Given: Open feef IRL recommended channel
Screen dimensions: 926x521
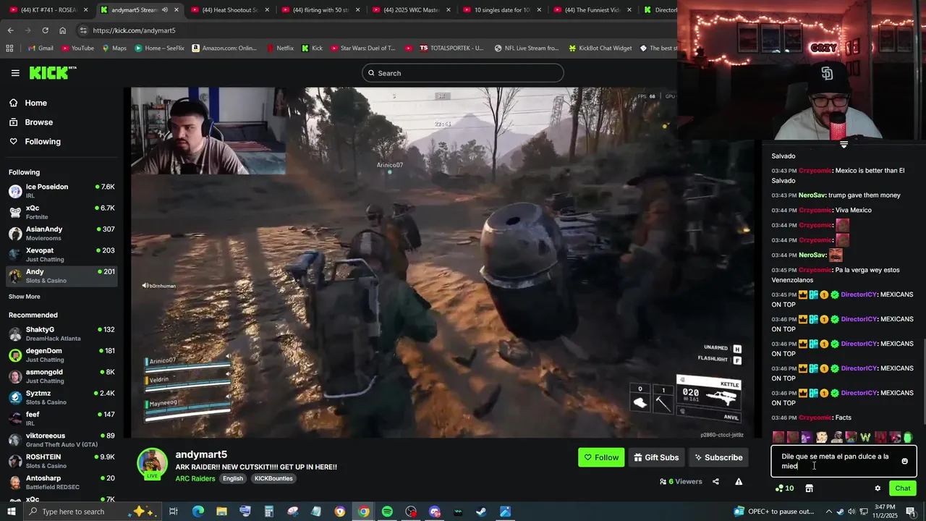Looking at the screenshot, I should 61,418.
